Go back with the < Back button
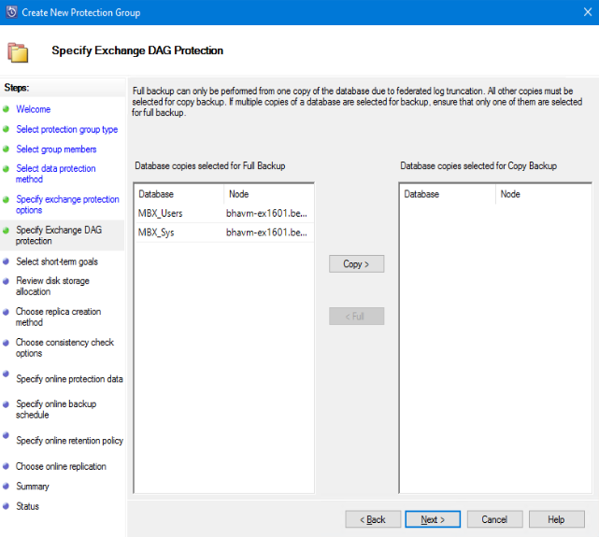Image resolution: width=599 pixels, height=537 pixels. 373,519
